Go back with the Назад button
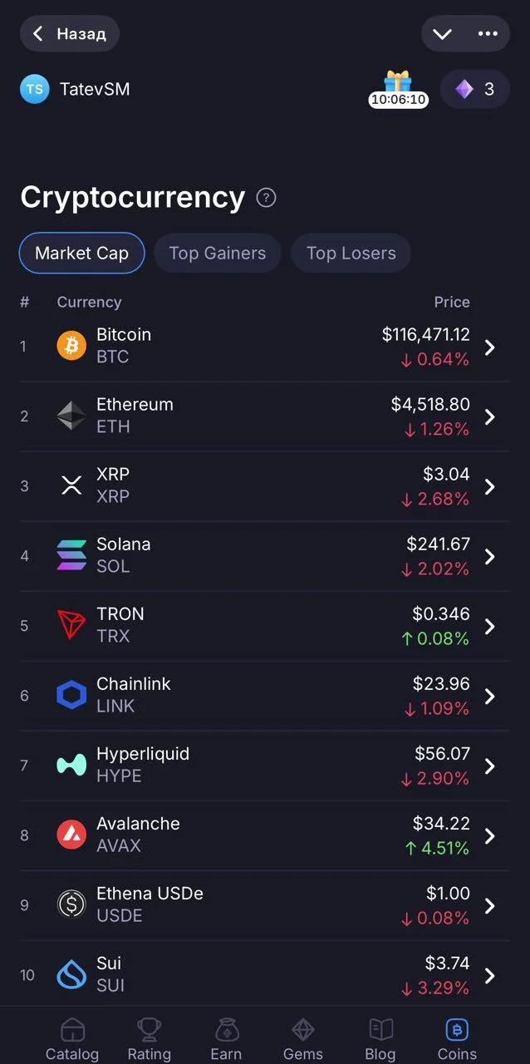Screen dimensions: 530x1064 pos(70,34)
